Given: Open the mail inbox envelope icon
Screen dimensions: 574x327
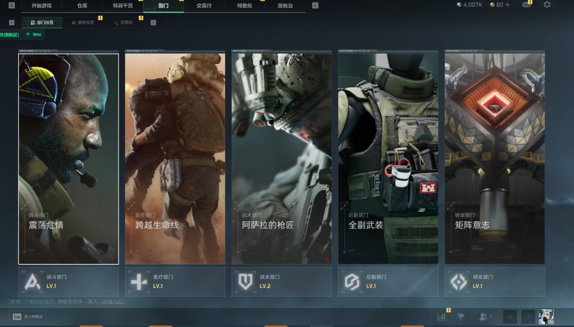Looking at the screenshot, I should (526, 5).
